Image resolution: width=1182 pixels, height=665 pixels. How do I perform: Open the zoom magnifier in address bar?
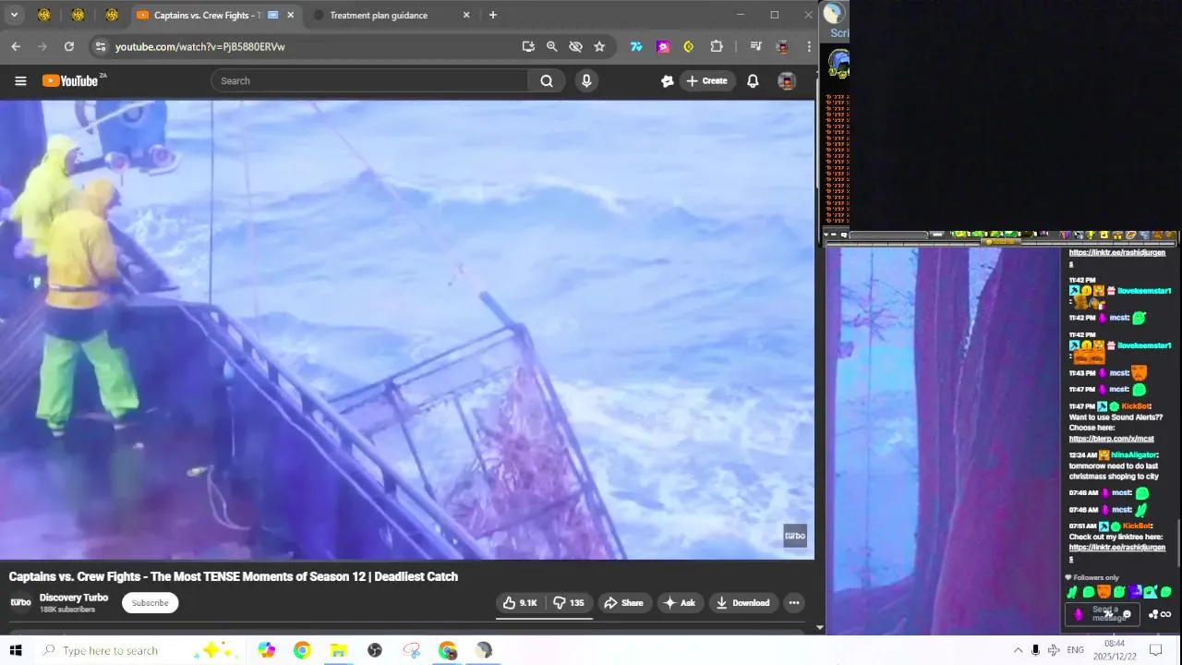[551, 46]
